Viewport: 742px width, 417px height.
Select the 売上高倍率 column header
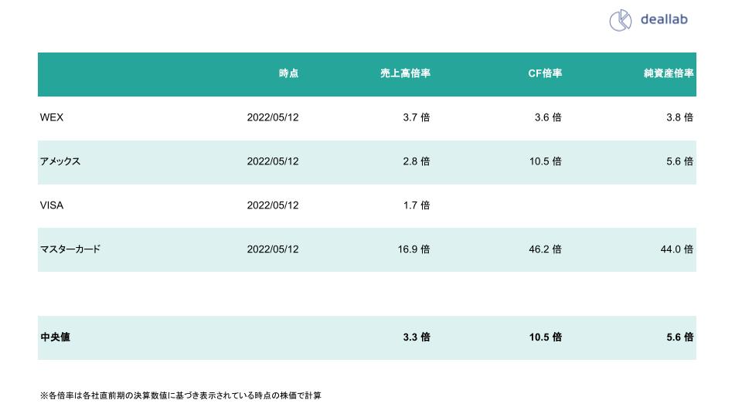click(406, 73)
